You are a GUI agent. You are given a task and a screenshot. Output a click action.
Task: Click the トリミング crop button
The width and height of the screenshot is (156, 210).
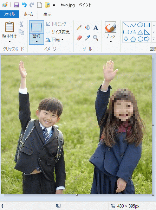coord(56,24)
